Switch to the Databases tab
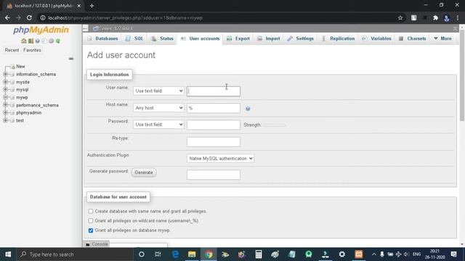This screenshot has height=261, width=465. pos(102,38)
